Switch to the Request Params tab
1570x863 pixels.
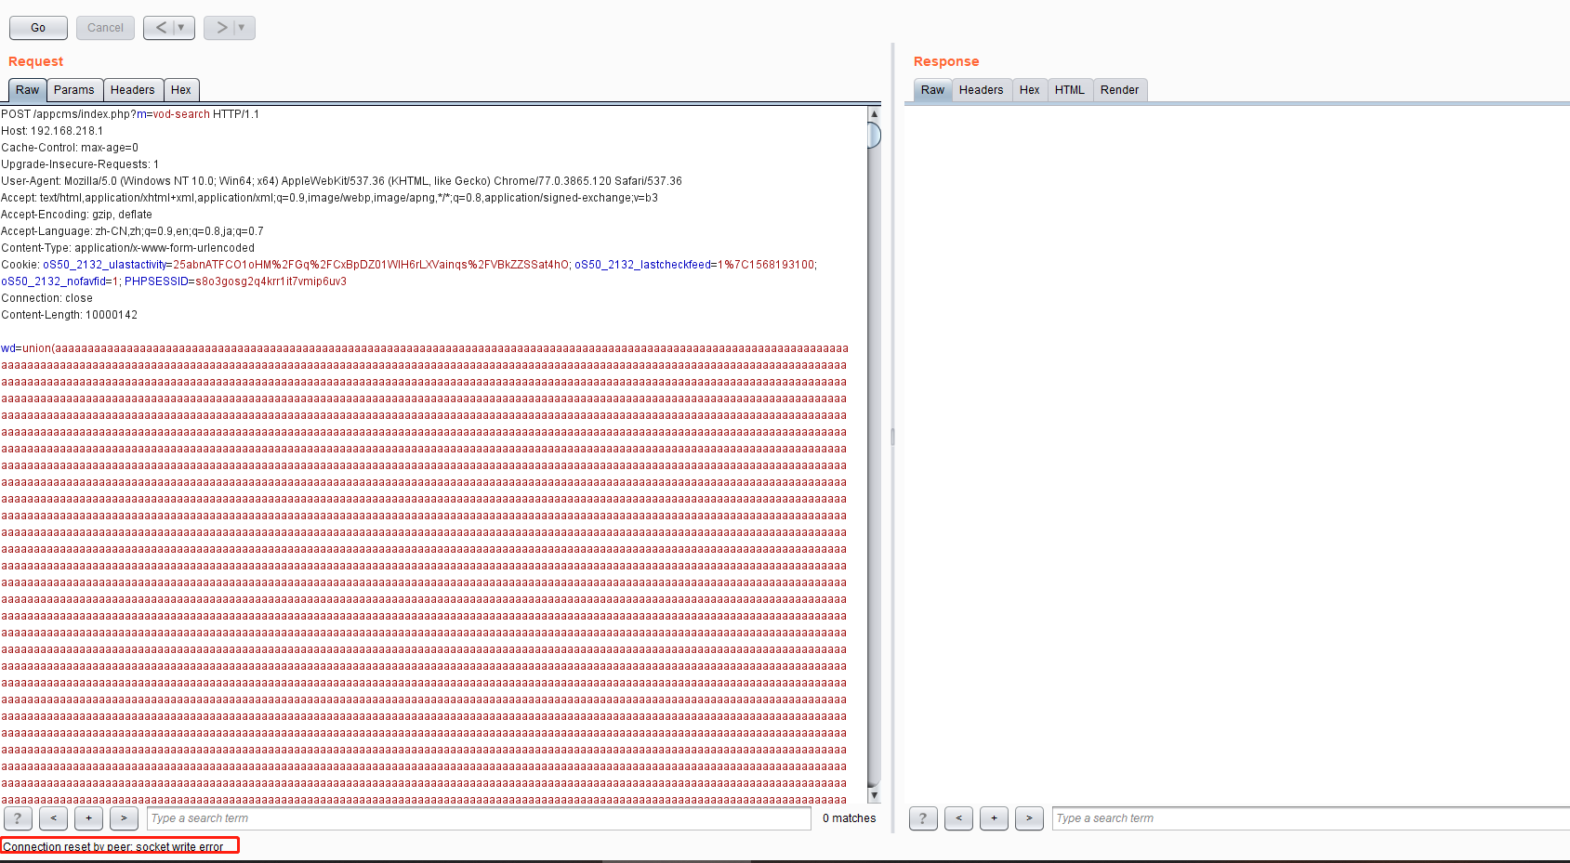(x=74, y=90)
